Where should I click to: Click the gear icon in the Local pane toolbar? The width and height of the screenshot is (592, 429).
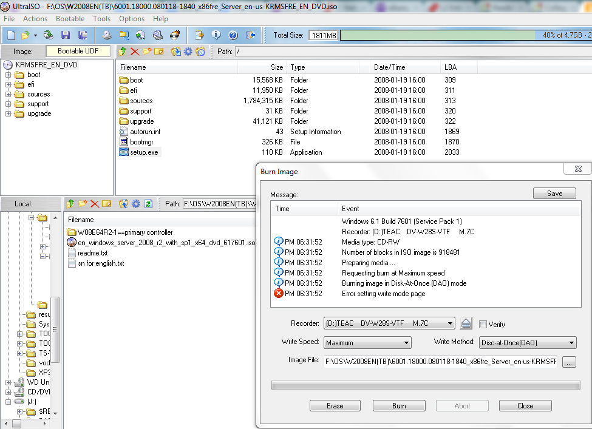[x=136, y=204]
